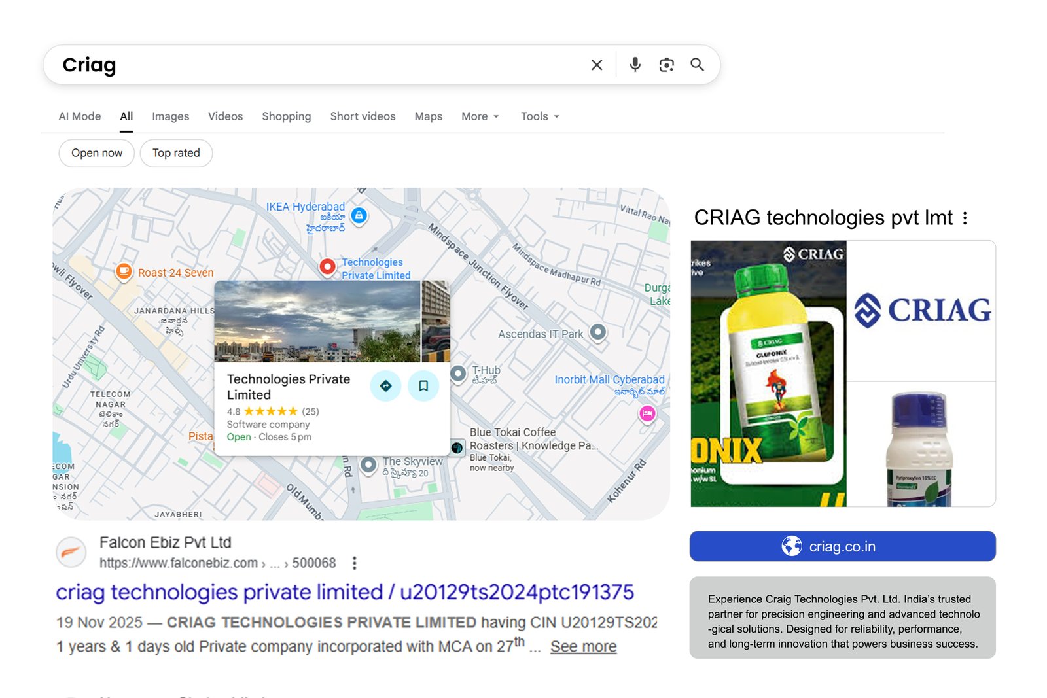Viewport: 1047px width, 698px height.
Task: Clear the search query with the X icon
Action: click(x=596, y=65)
